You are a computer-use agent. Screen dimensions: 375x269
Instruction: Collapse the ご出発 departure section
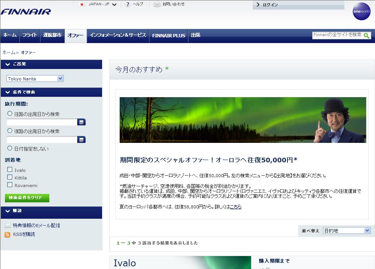(51, 64)
